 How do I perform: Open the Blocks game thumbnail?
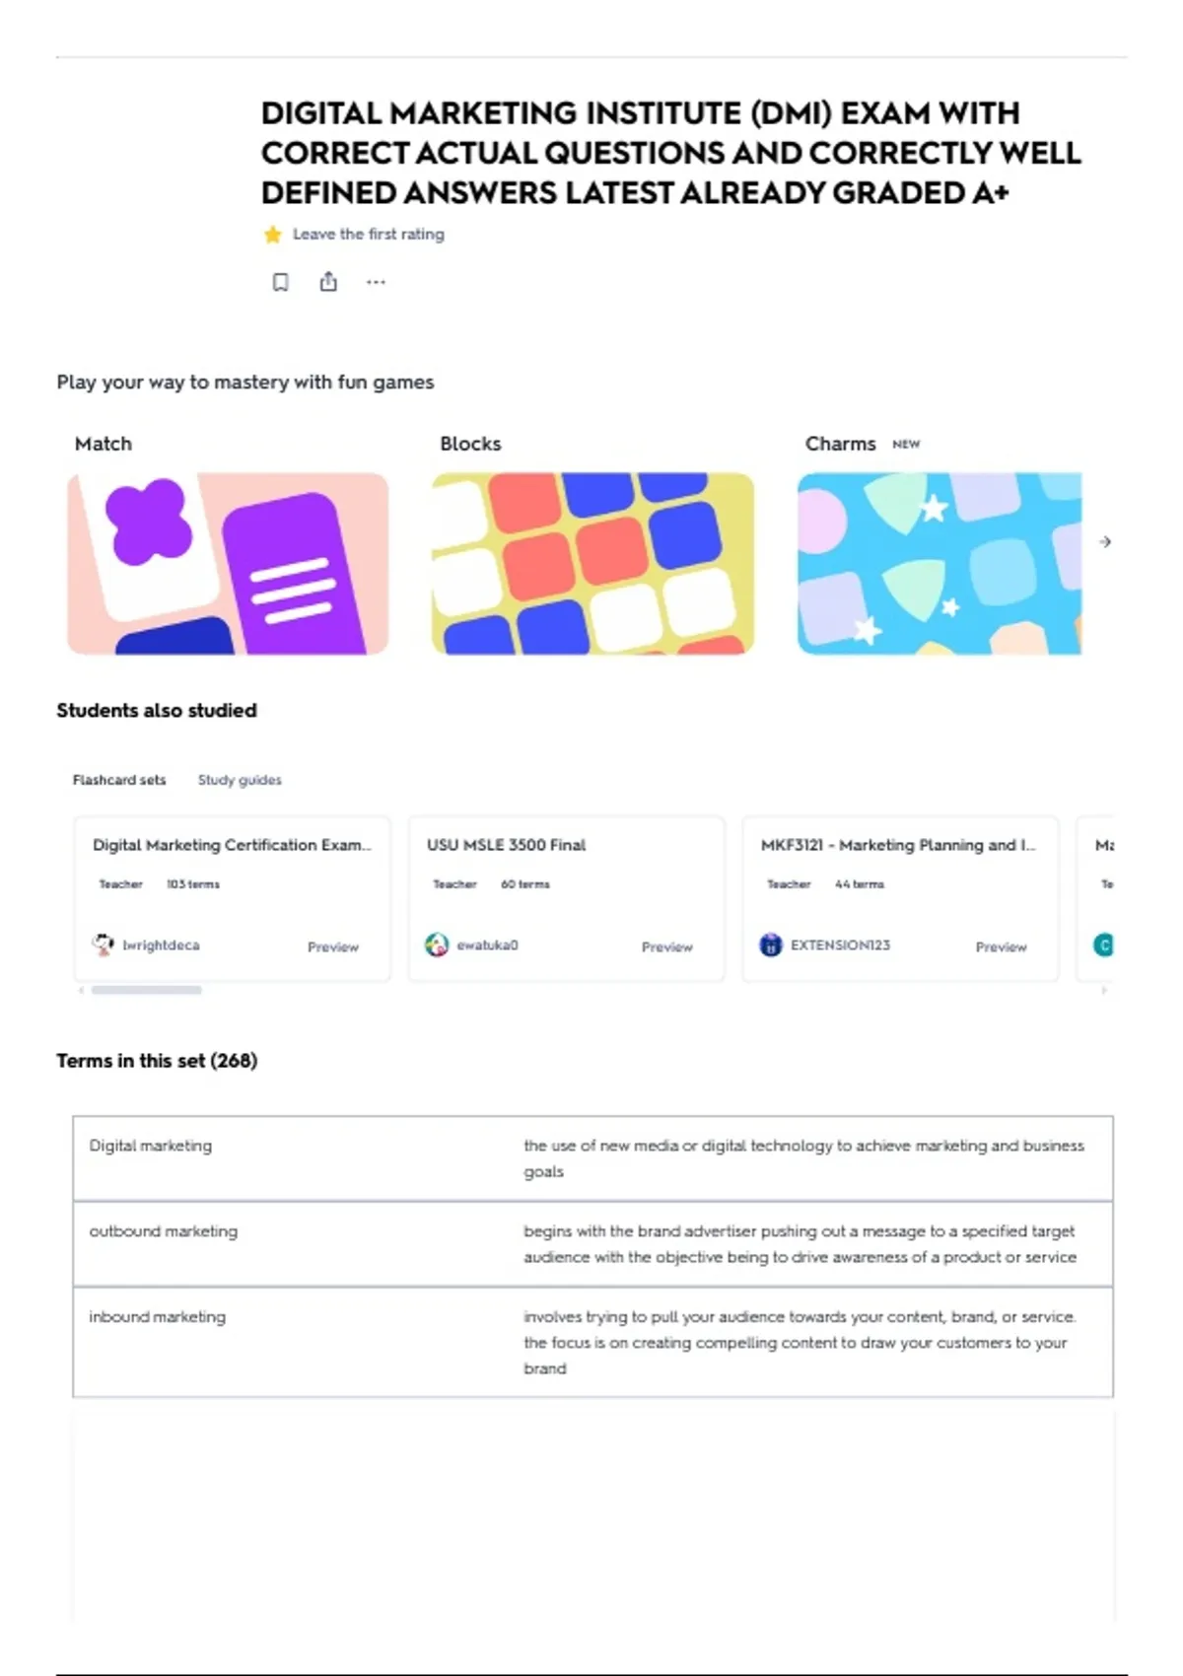pyautogui.click(x=592, y=563)
